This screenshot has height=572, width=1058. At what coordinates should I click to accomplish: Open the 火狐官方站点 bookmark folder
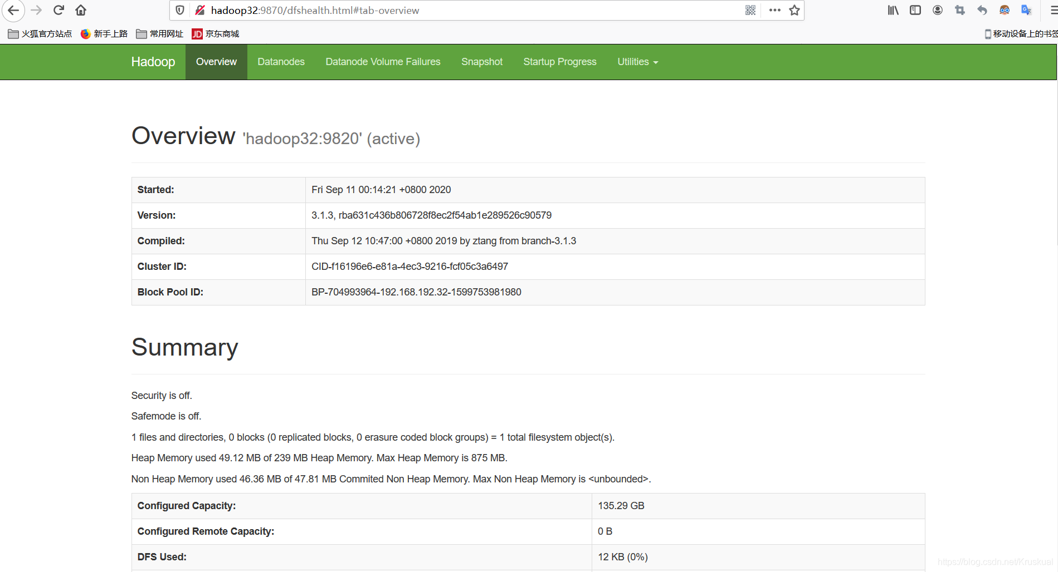(40, 34)
